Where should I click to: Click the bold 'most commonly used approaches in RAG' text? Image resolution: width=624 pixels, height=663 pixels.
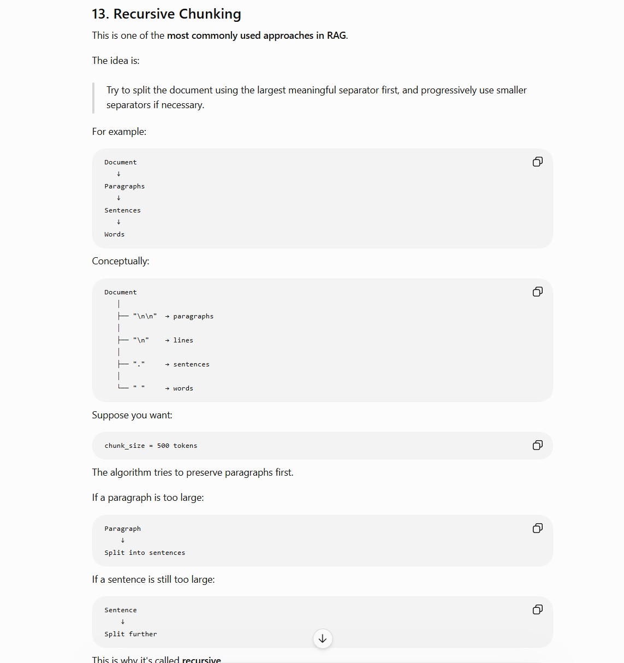(257, 35)
